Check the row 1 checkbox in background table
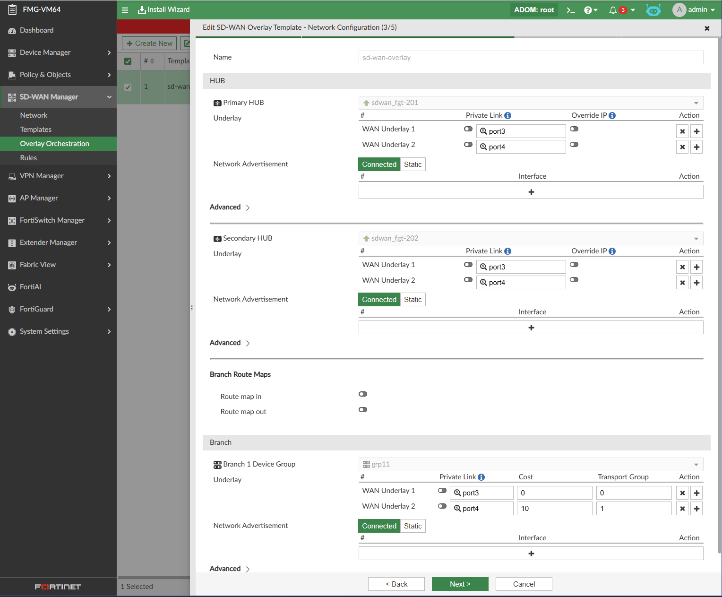The image size is (722, 597). tap(128, 87)
